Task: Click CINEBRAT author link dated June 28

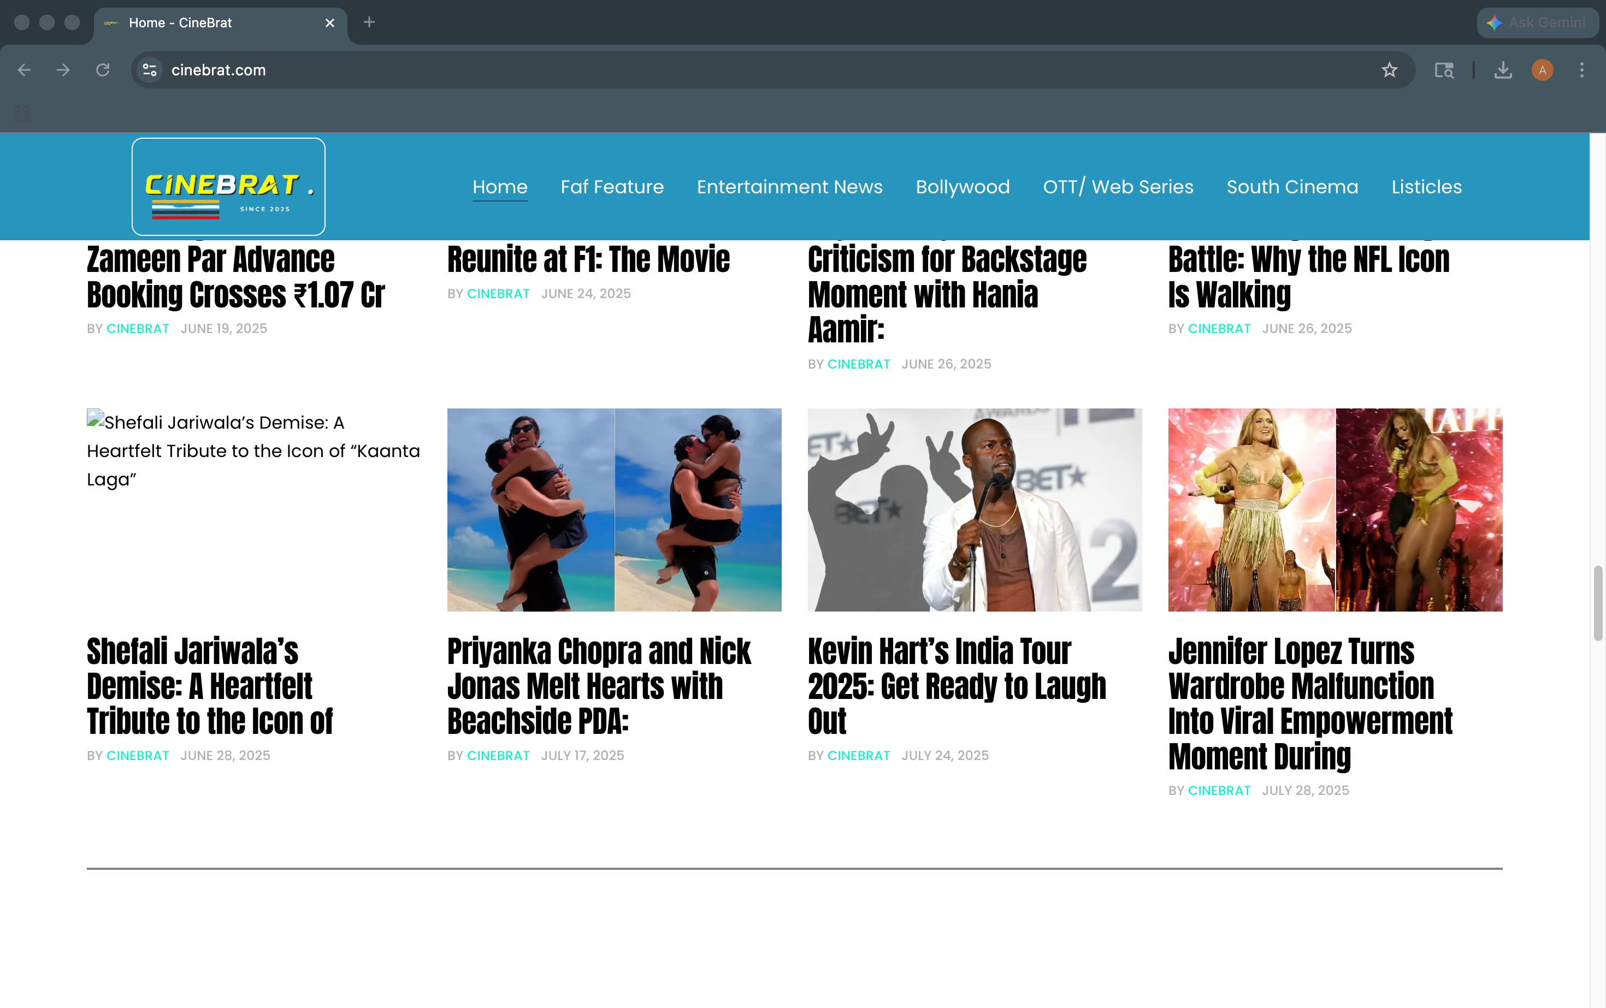Action: coord(138,755)
